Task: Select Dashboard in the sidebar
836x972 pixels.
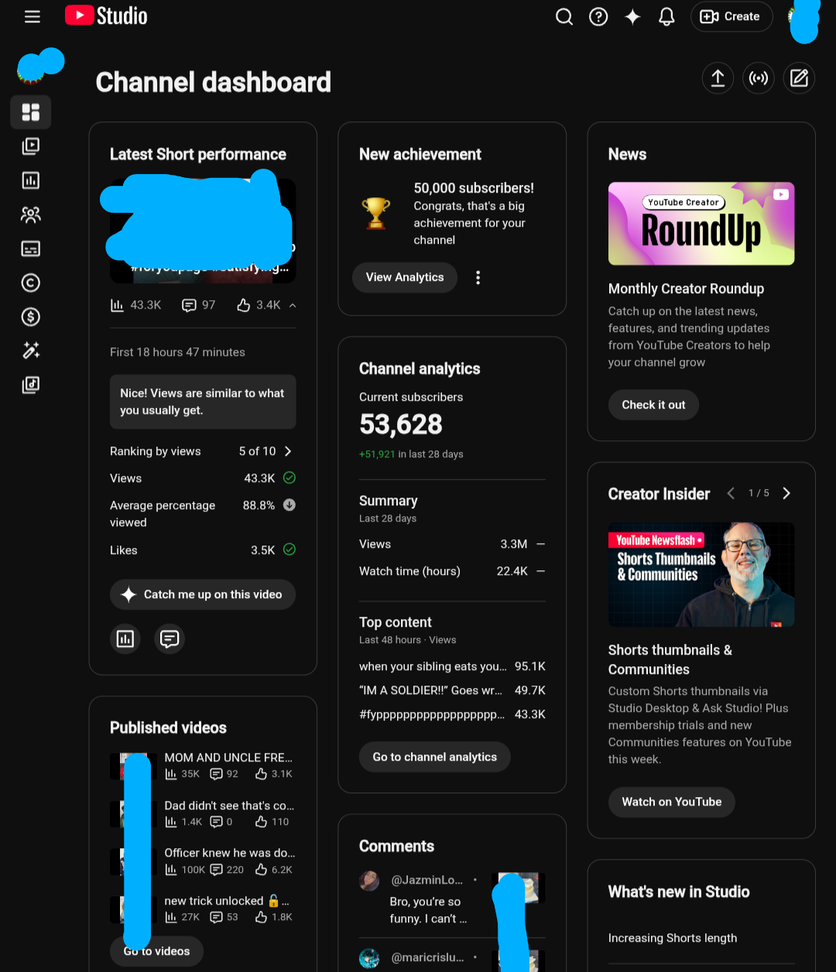Action: pyautogui.click(x=31, y=112)
